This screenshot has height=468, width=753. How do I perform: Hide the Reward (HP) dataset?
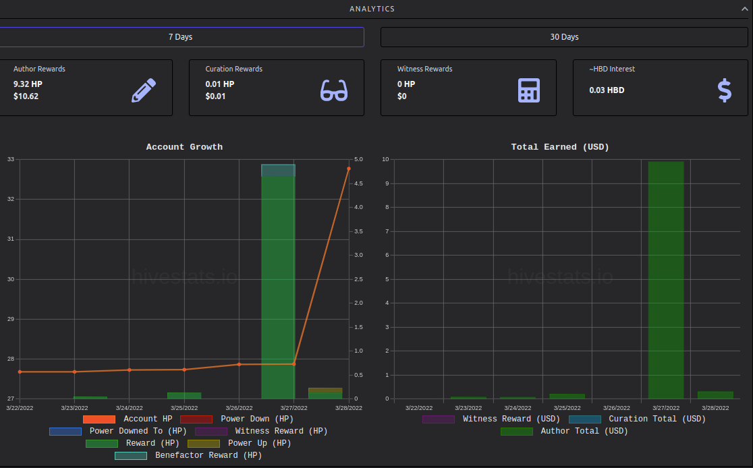(x=132, y=443)
